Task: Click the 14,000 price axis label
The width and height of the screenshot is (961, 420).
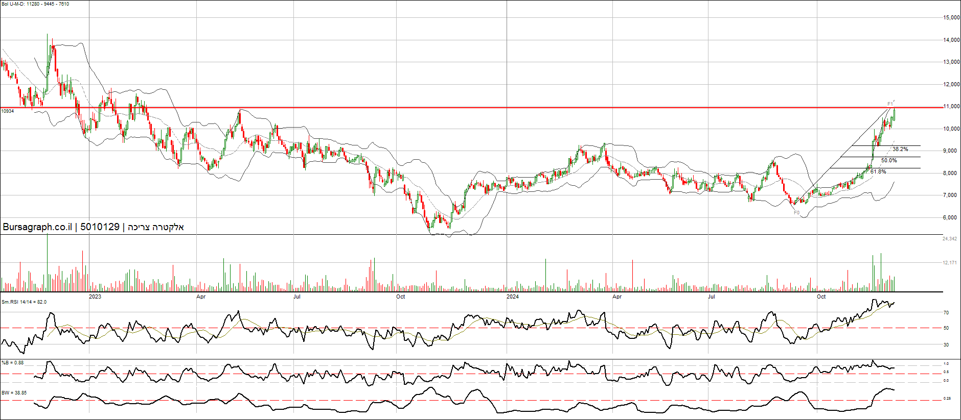Action: 951,40
